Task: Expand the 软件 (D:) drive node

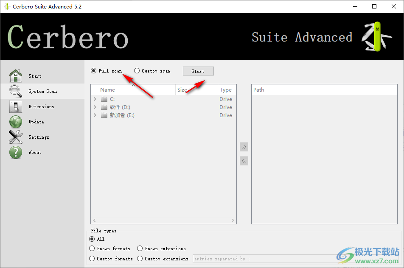Action: click(95, 107)
